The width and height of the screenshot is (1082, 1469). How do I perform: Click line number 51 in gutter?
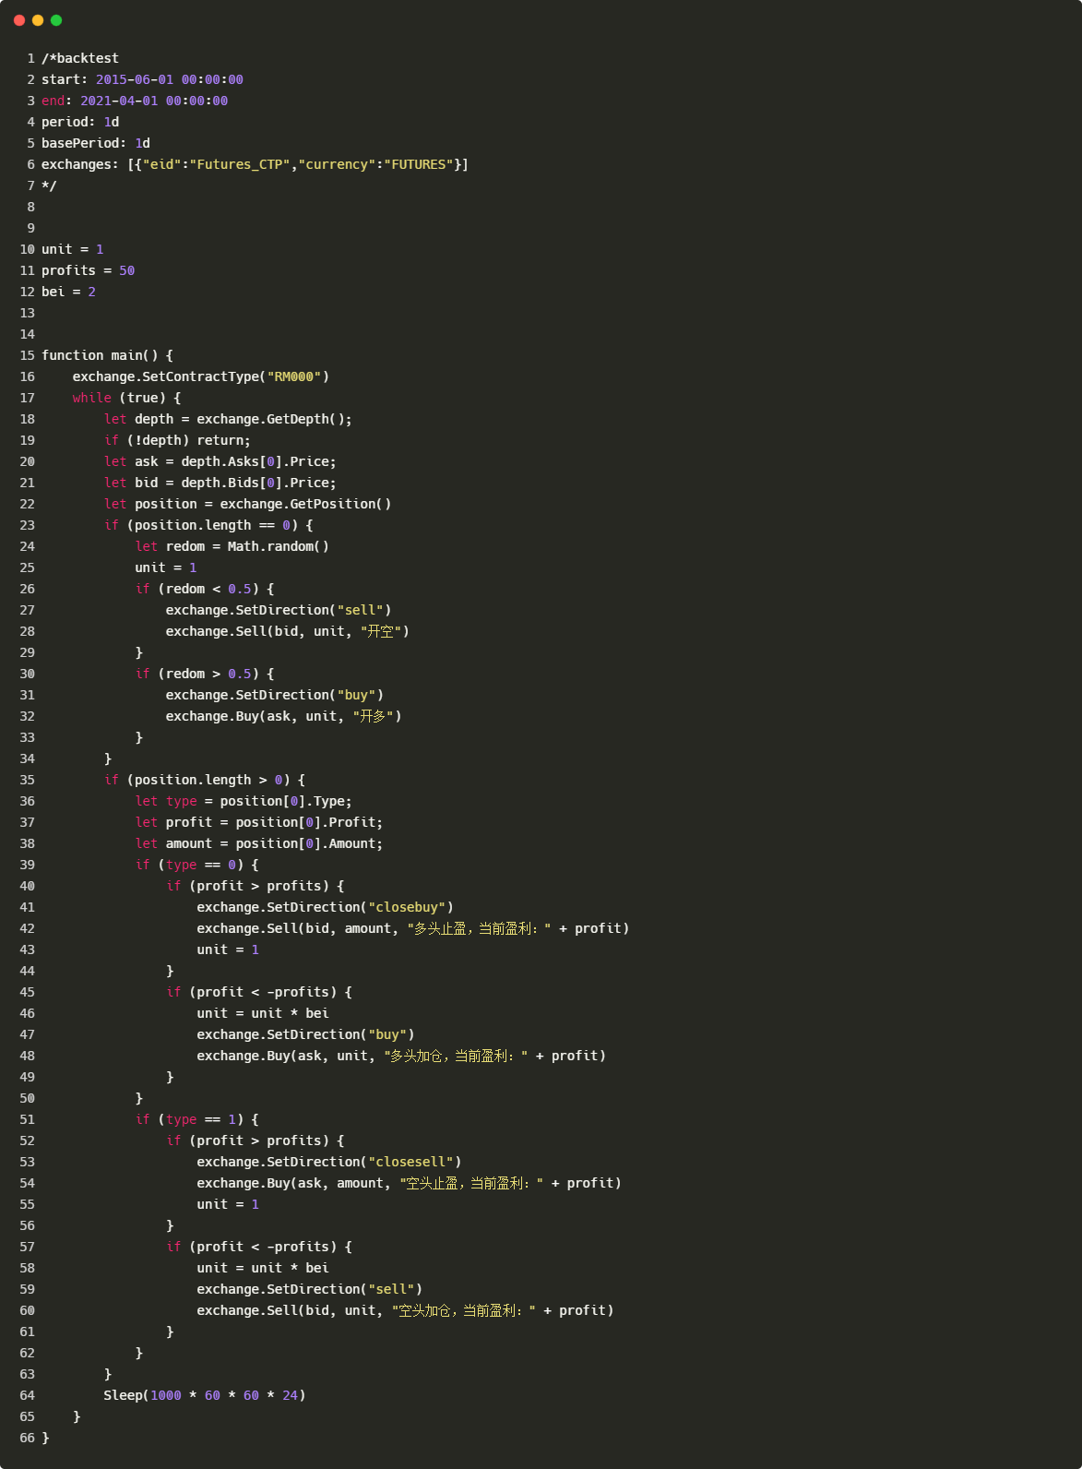(27, 1119)
